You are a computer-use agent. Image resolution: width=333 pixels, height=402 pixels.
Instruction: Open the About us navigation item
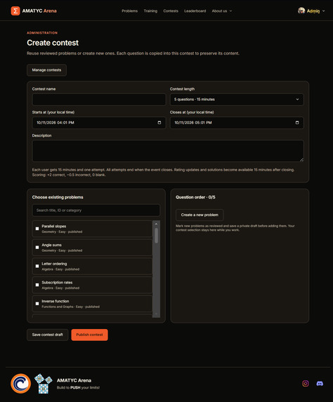pos(219,11)
